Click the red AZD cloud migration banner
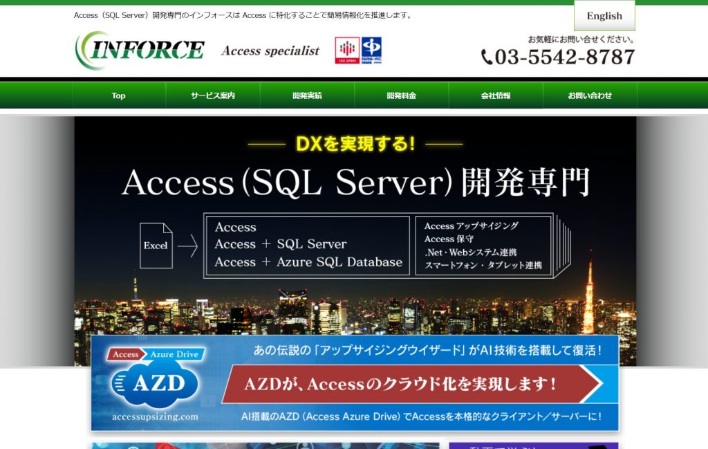The height and width of the screenshot is (449, 708). 415,383
